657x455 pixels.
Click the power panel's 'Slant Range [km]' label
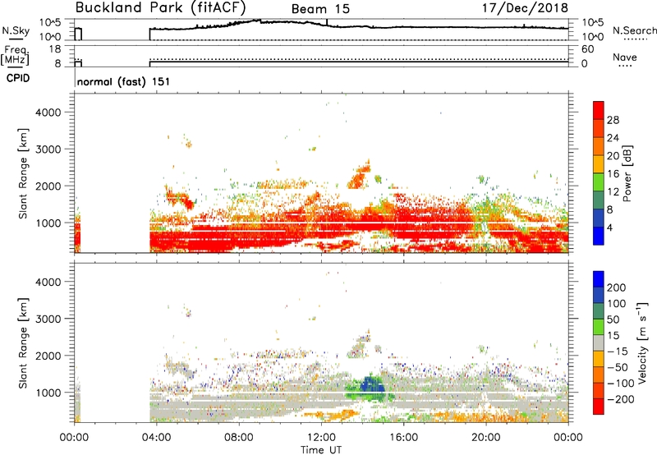(x=23, y=174)
